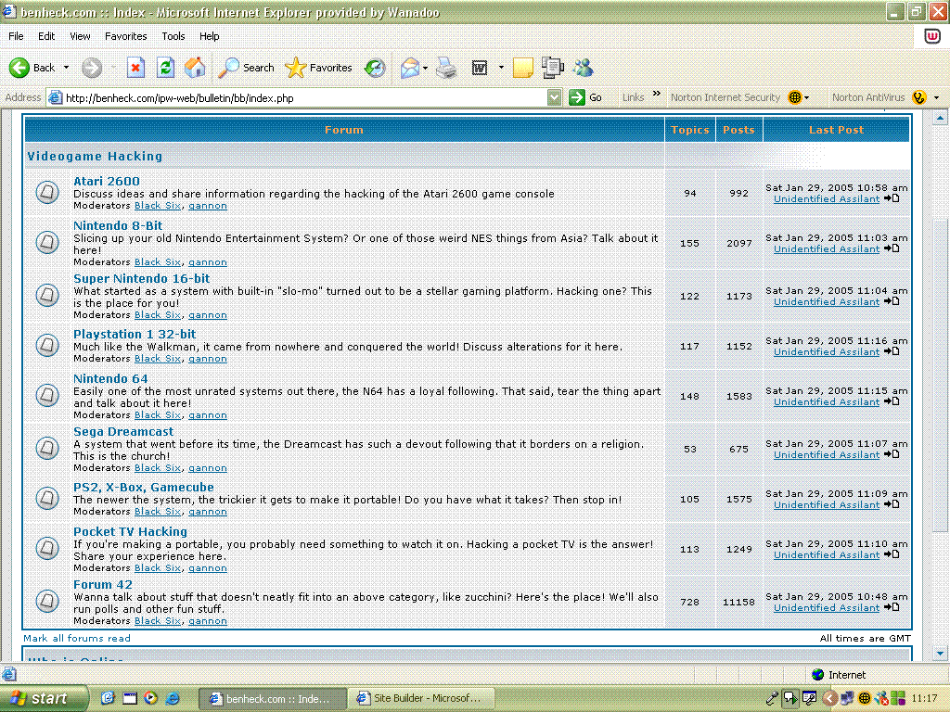Click moderator Black Six in Atari 2600 row
This screenshot has width=950, height=712.
tap(158, 205)
